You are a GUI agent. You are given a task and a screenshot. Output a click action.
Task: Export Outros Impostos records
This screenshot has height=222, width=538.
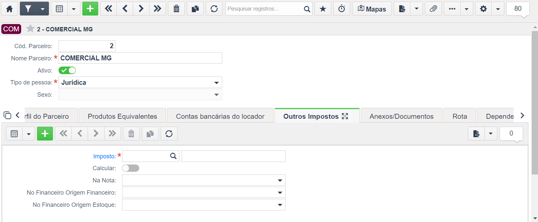[476, 134]
